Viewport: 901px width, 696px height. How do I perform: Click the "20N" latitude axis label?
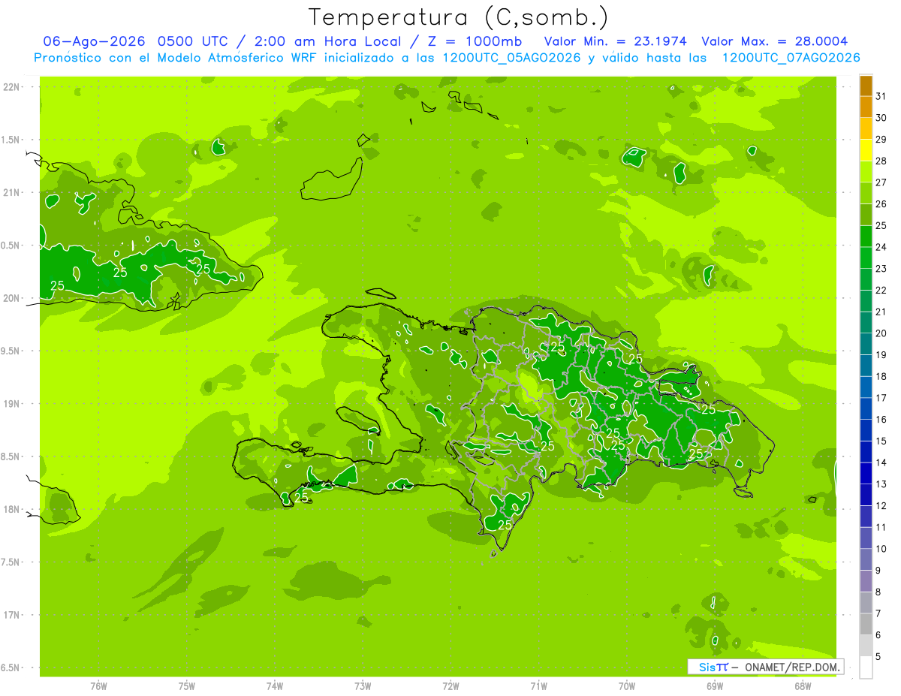11,299
